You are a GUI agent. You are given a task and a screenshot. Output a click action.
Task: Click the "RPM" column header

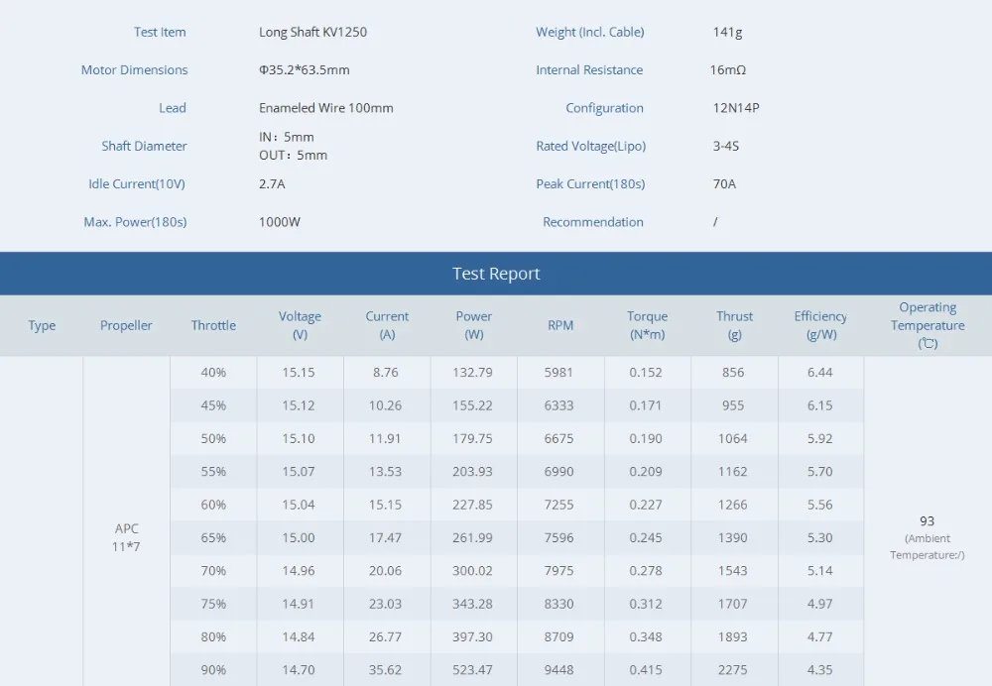tap(560, 325)
